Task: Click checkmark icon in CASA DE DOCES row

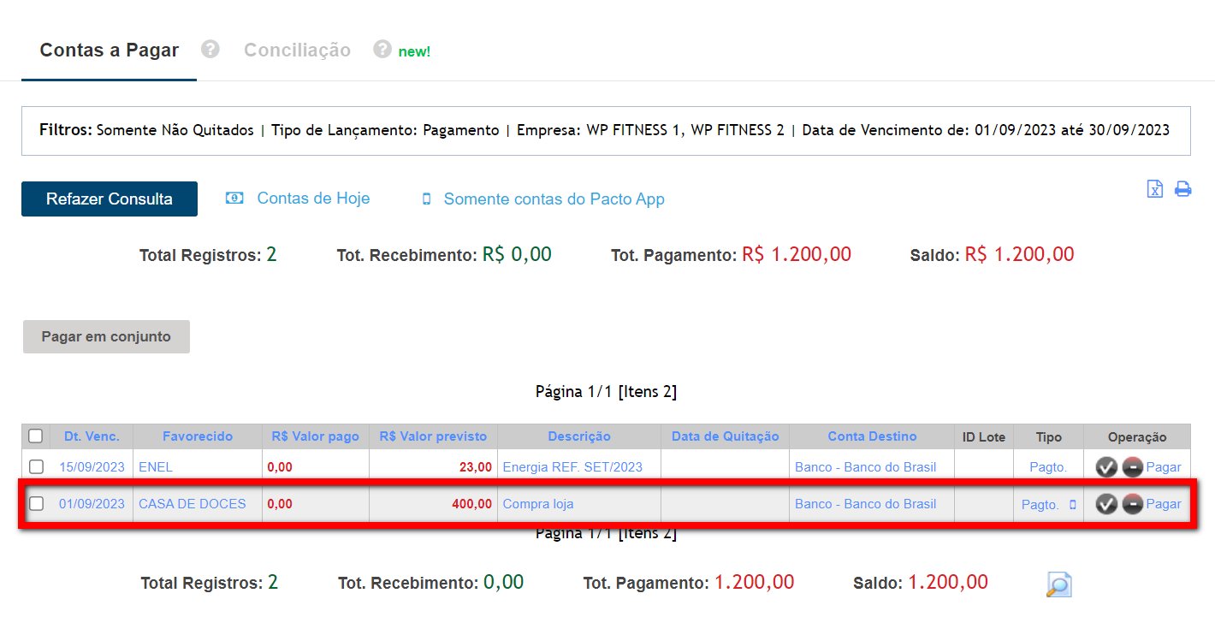Action: tap(1106, 504)
